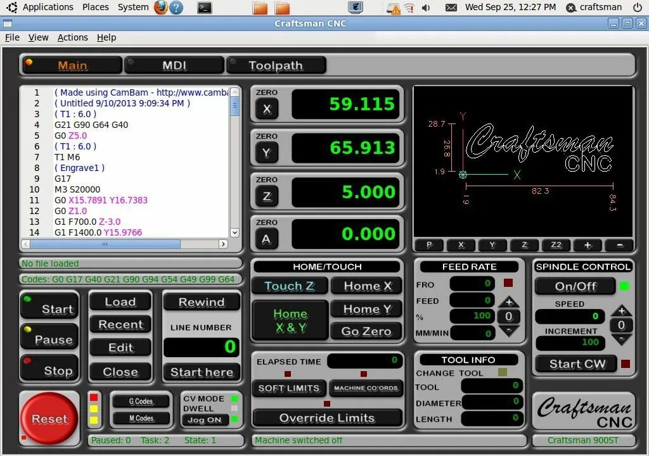This screenshot has width=649, height=456.
Task: Switch to the MDI tab
Action: [174, 65]
